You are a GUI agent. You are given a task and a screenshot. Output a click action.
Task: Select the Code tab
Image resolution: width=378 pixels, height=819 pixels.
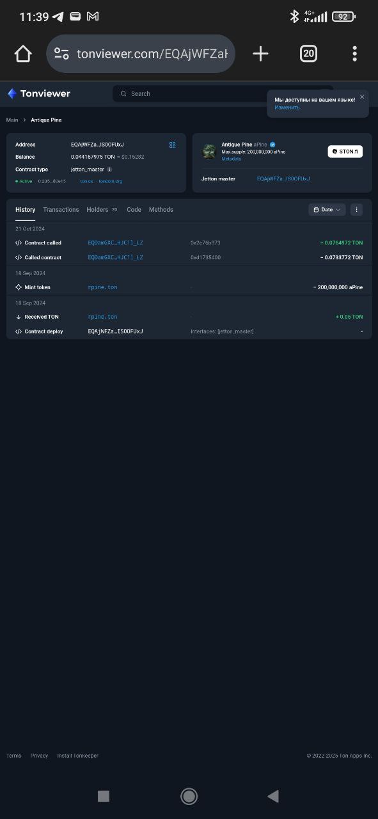pyautogui.click(x=134, y=210)
